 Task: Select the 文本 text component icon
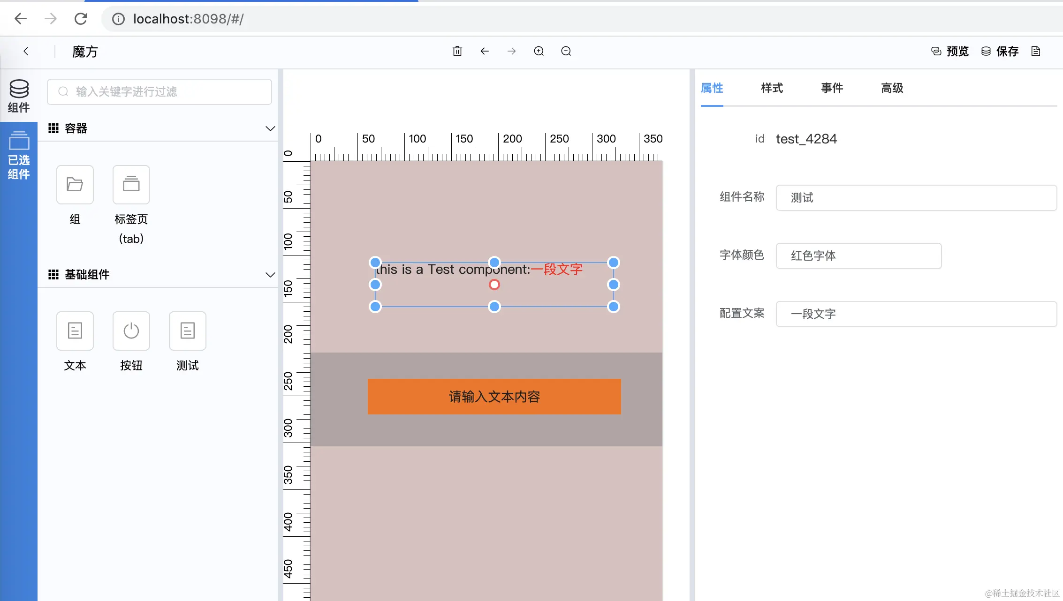pos(75,331)
